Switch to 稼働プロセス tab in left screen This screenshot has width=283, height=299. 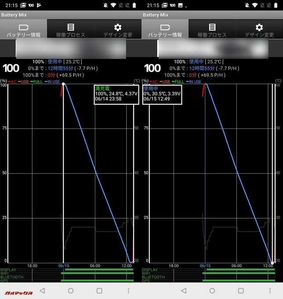(x=71, y=29)
